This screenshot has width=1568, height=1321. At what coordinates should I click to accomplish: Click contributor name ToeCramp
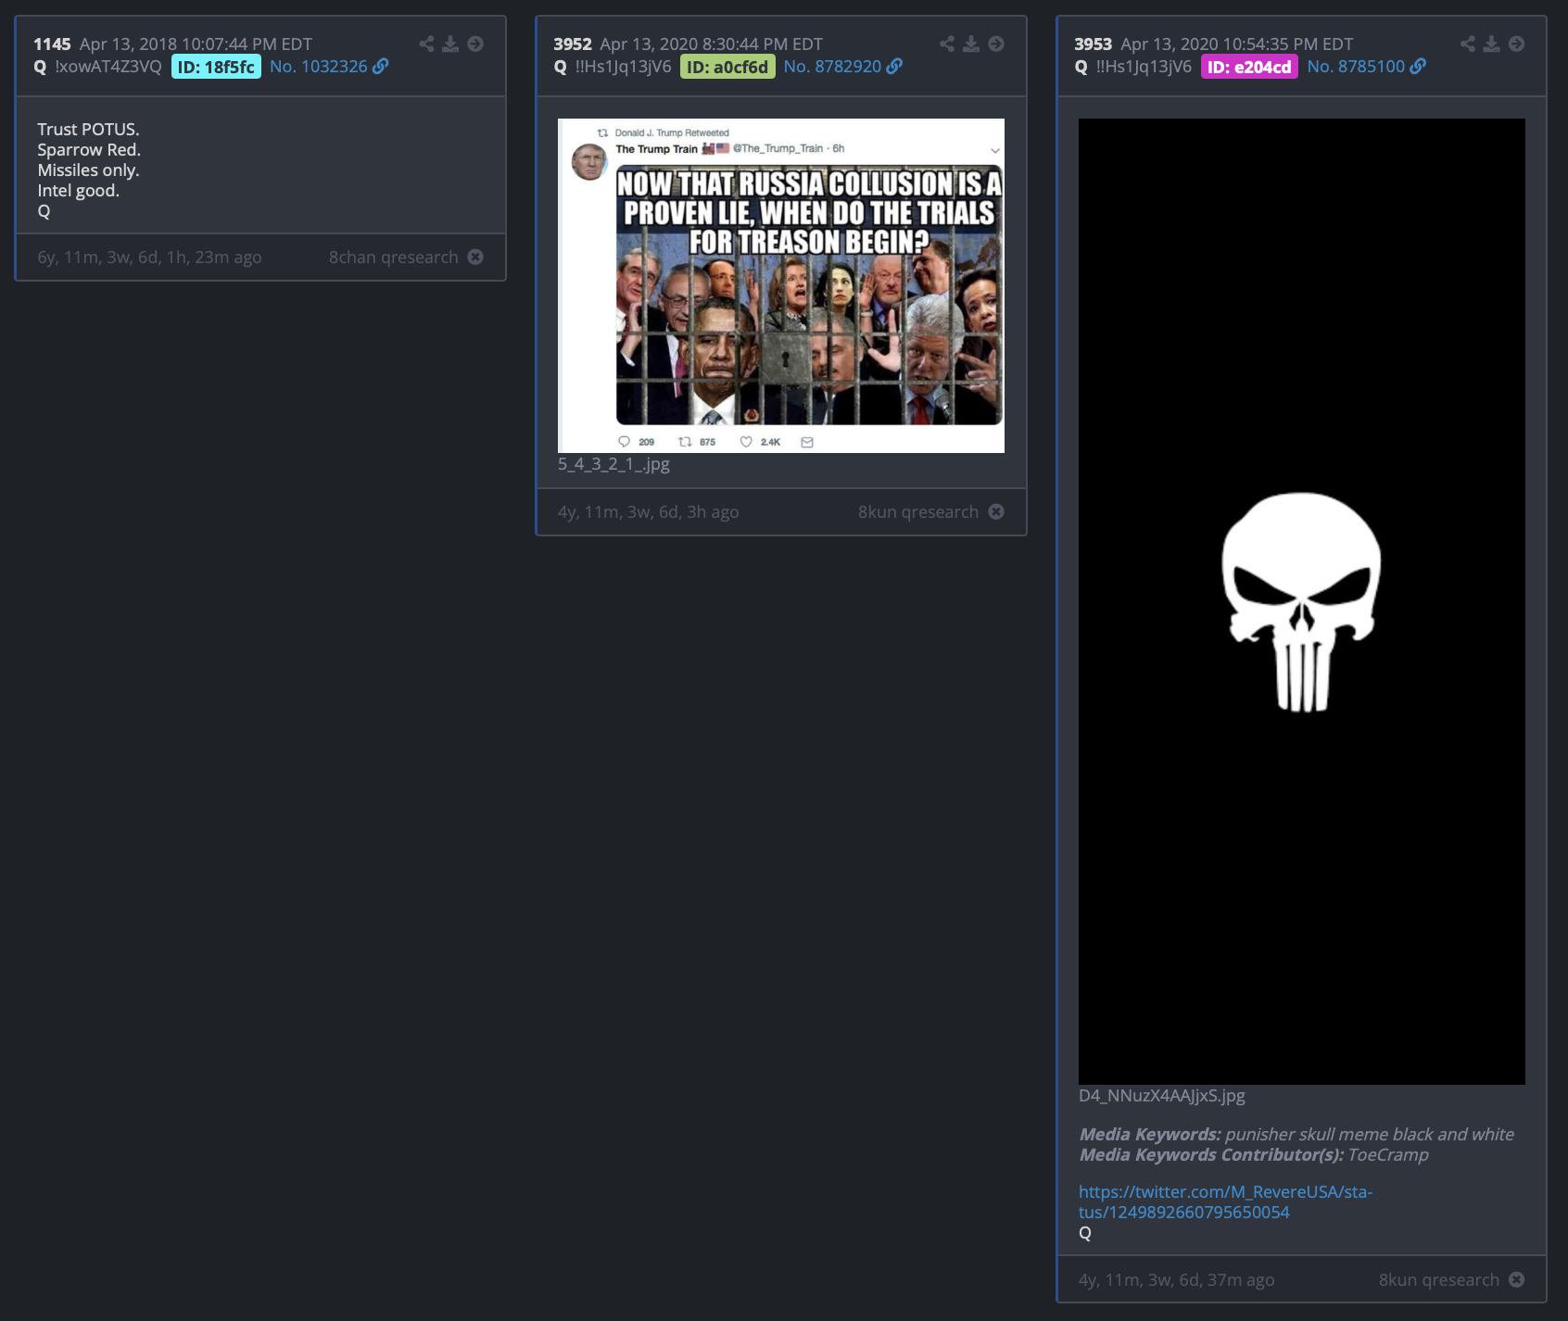point(1388,1154)
